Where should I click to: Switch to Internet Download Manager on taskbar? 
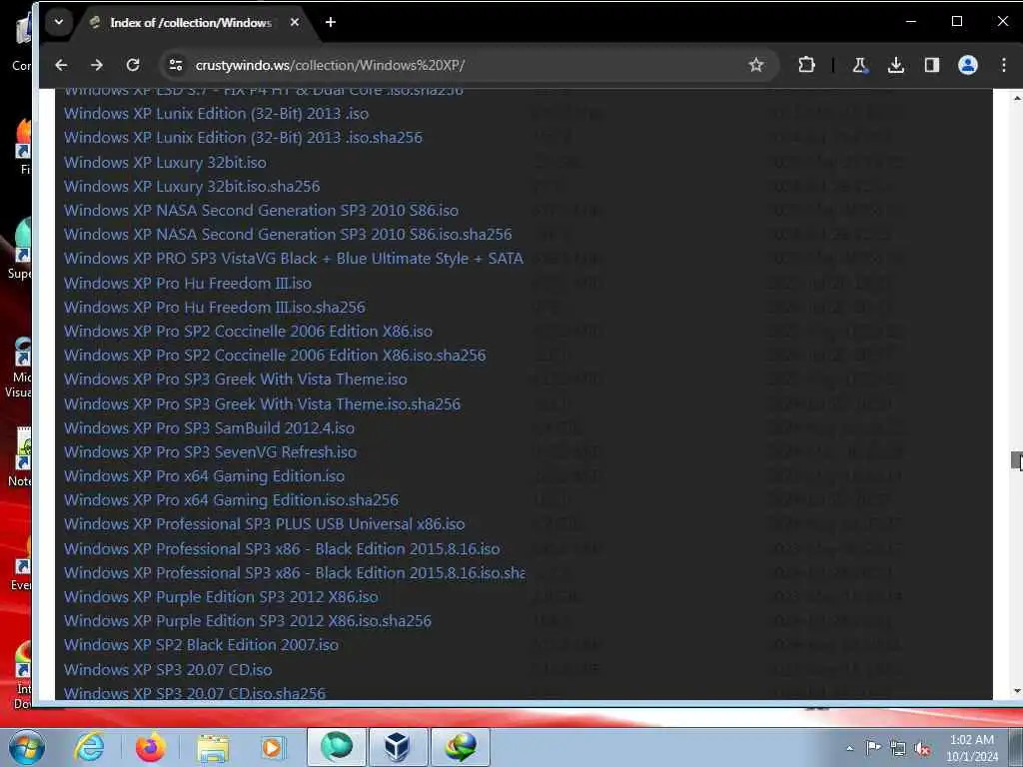pyautogui.click(x=460, y=747)
